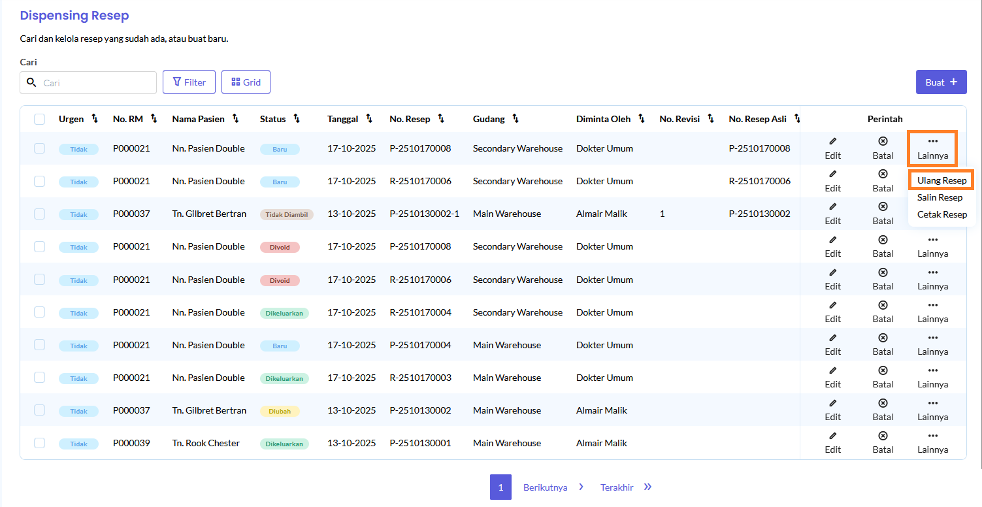Select checkbox for Baru prescription R-2510170006
Viewport: 982px width, 507px height.
point(39,181)
